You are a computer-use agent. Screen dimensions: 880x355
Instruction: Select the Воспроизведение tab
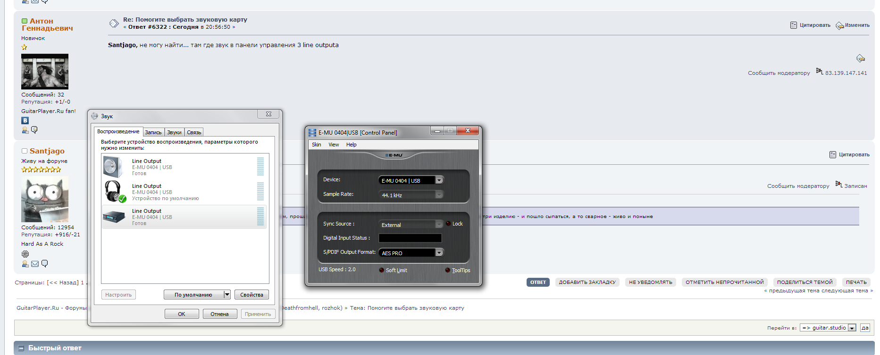pos(118,131)
